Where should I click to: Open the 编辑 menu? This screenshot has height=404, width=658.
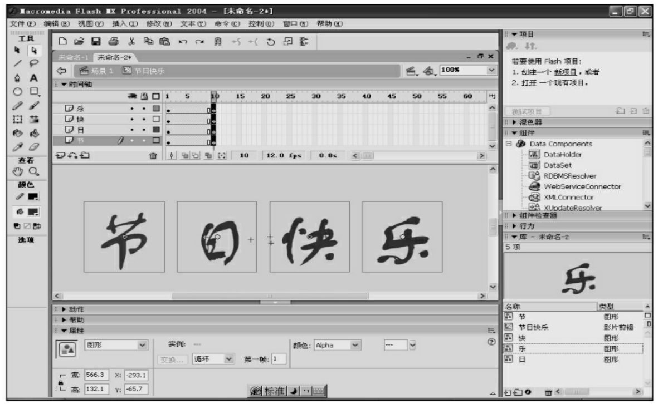point(57,24)
